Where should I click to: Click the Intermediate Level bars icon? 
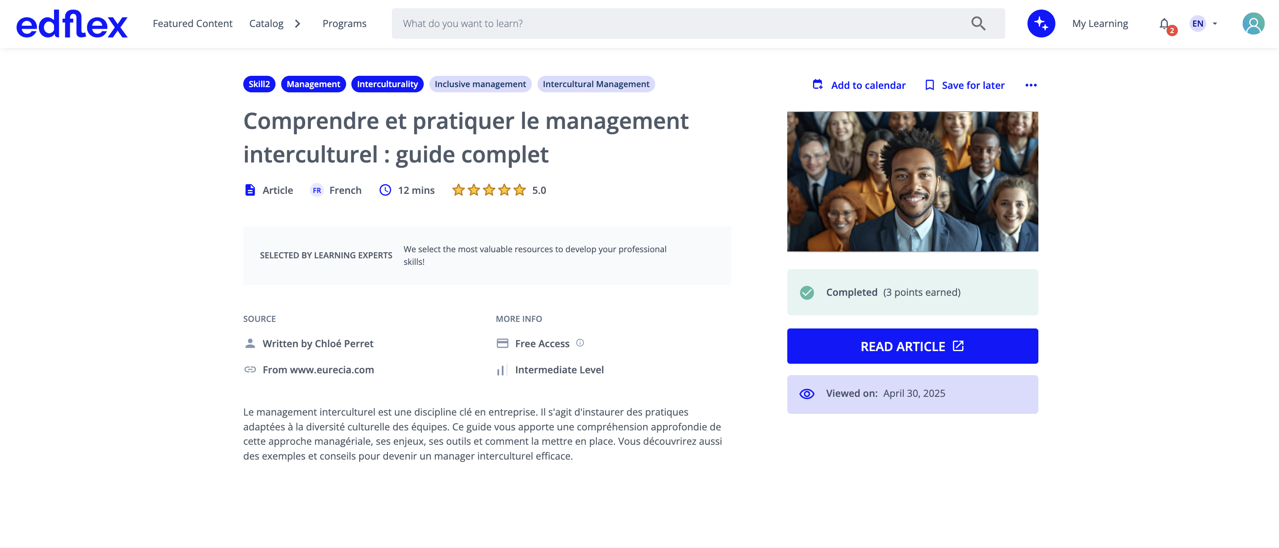[x=501, y=370]
